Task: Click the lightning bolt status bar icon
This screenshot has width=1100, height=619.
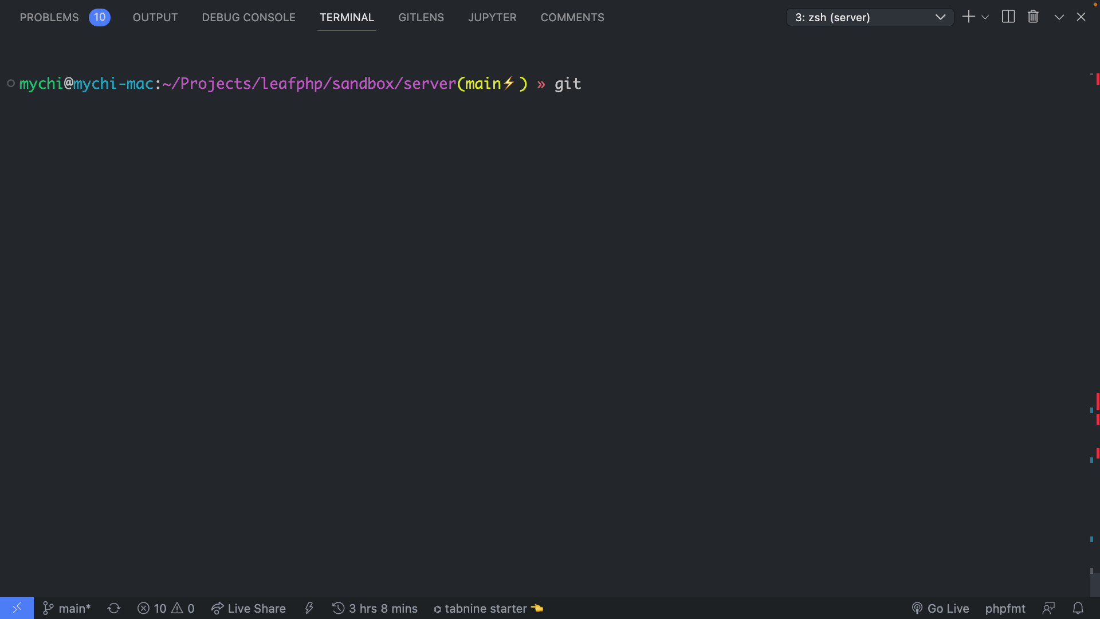Action: coord(309,609)
